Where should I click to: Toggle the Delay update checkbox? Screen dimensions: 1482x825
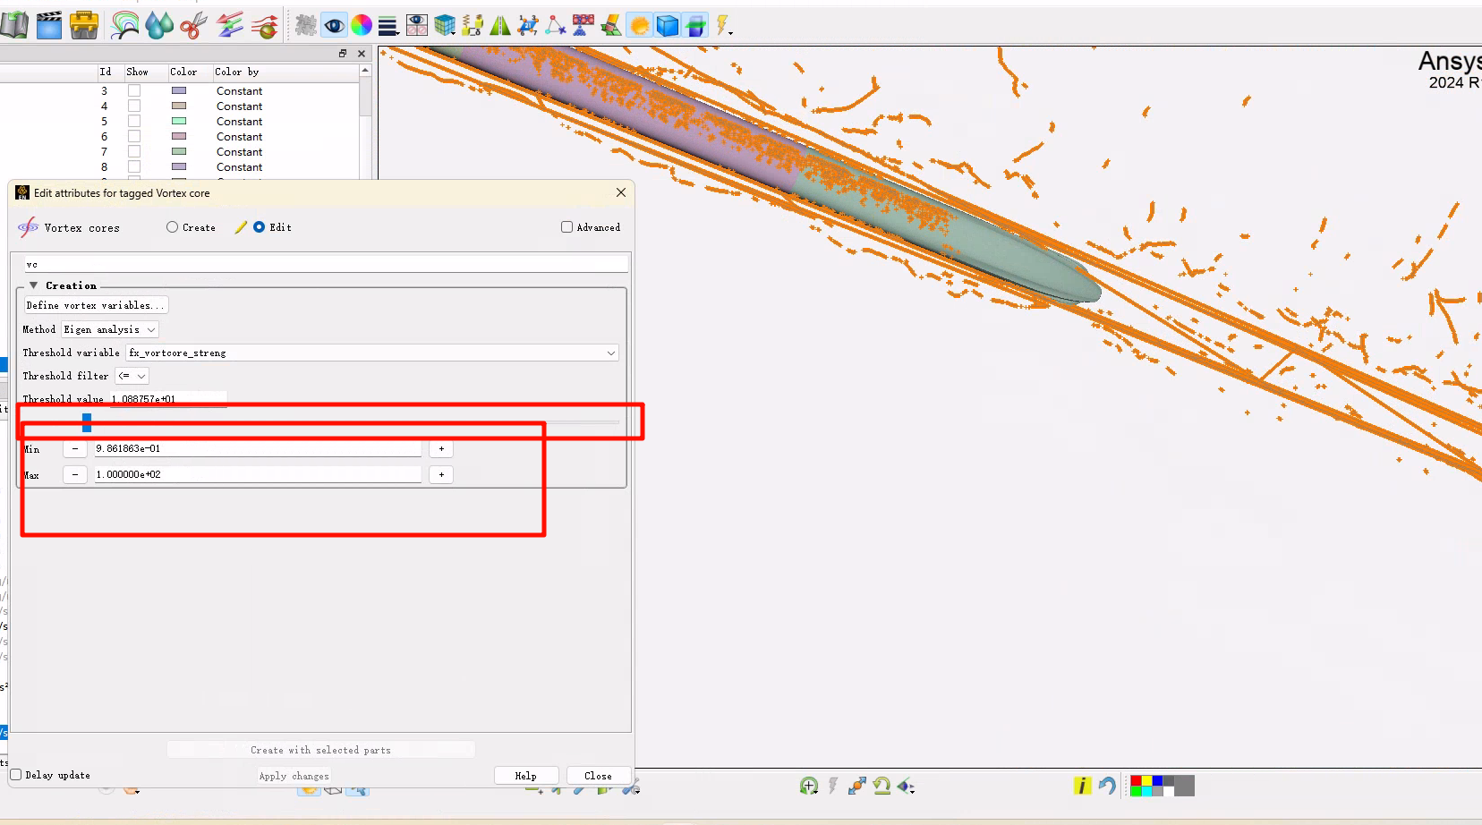[16, 775]
